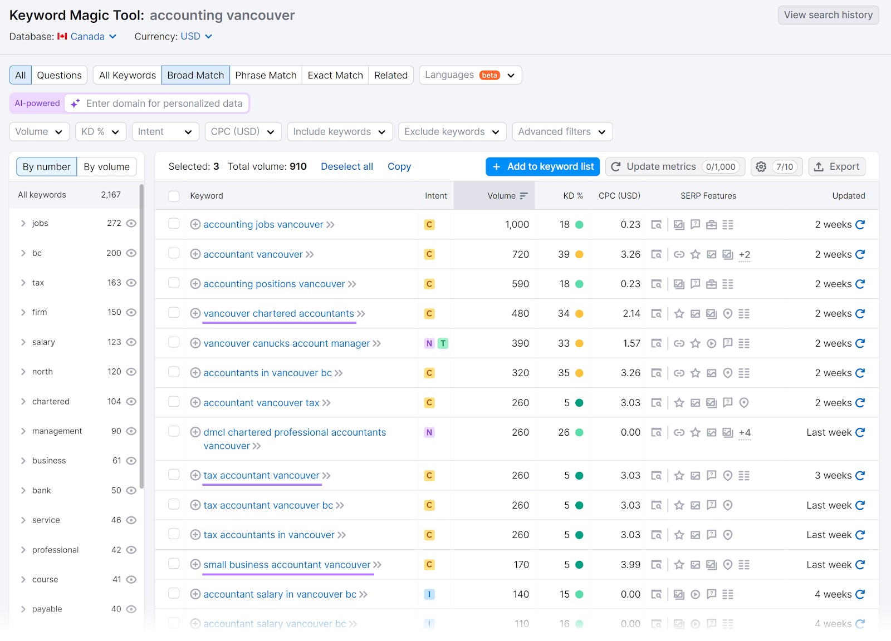Click the sort arrow on Volume column
This screenshot has height=641, width=891.
coord(523,195)
